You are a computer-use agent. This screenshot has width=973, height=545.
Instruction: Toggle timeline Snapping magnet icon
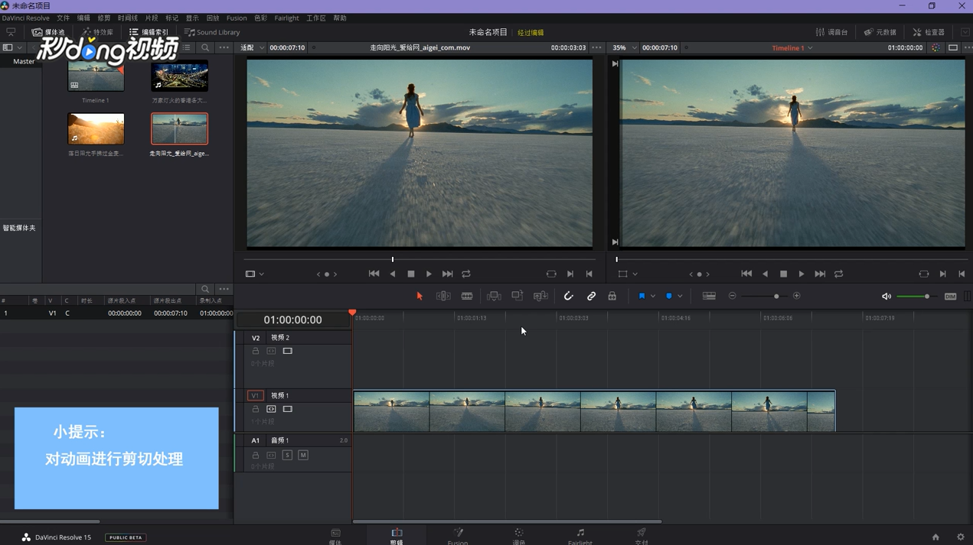point(568,297)
